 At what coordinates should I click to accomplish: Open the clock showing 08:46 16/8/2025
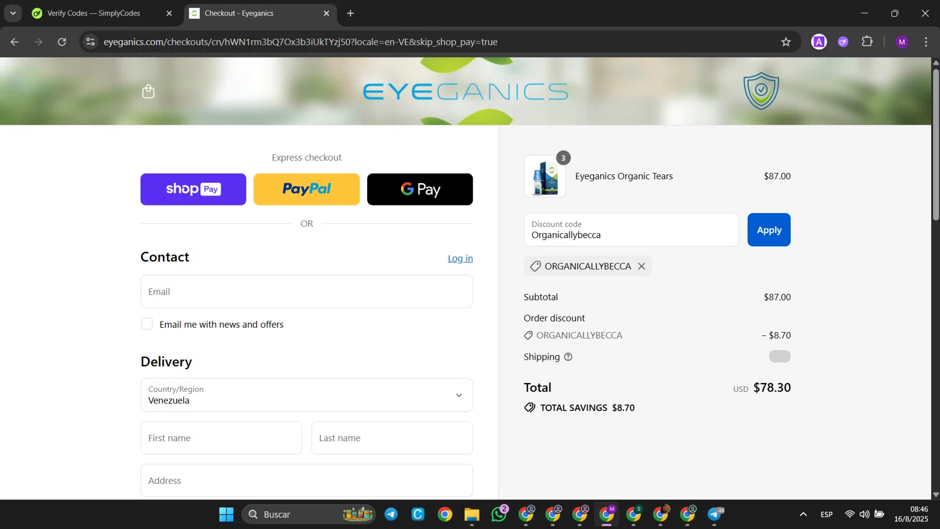(911, 514)
